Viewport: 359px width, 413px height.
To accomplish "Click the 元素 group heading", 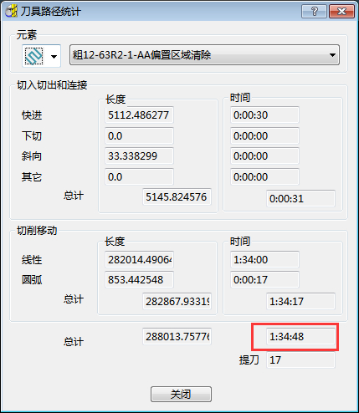I will tap(27, 35).
